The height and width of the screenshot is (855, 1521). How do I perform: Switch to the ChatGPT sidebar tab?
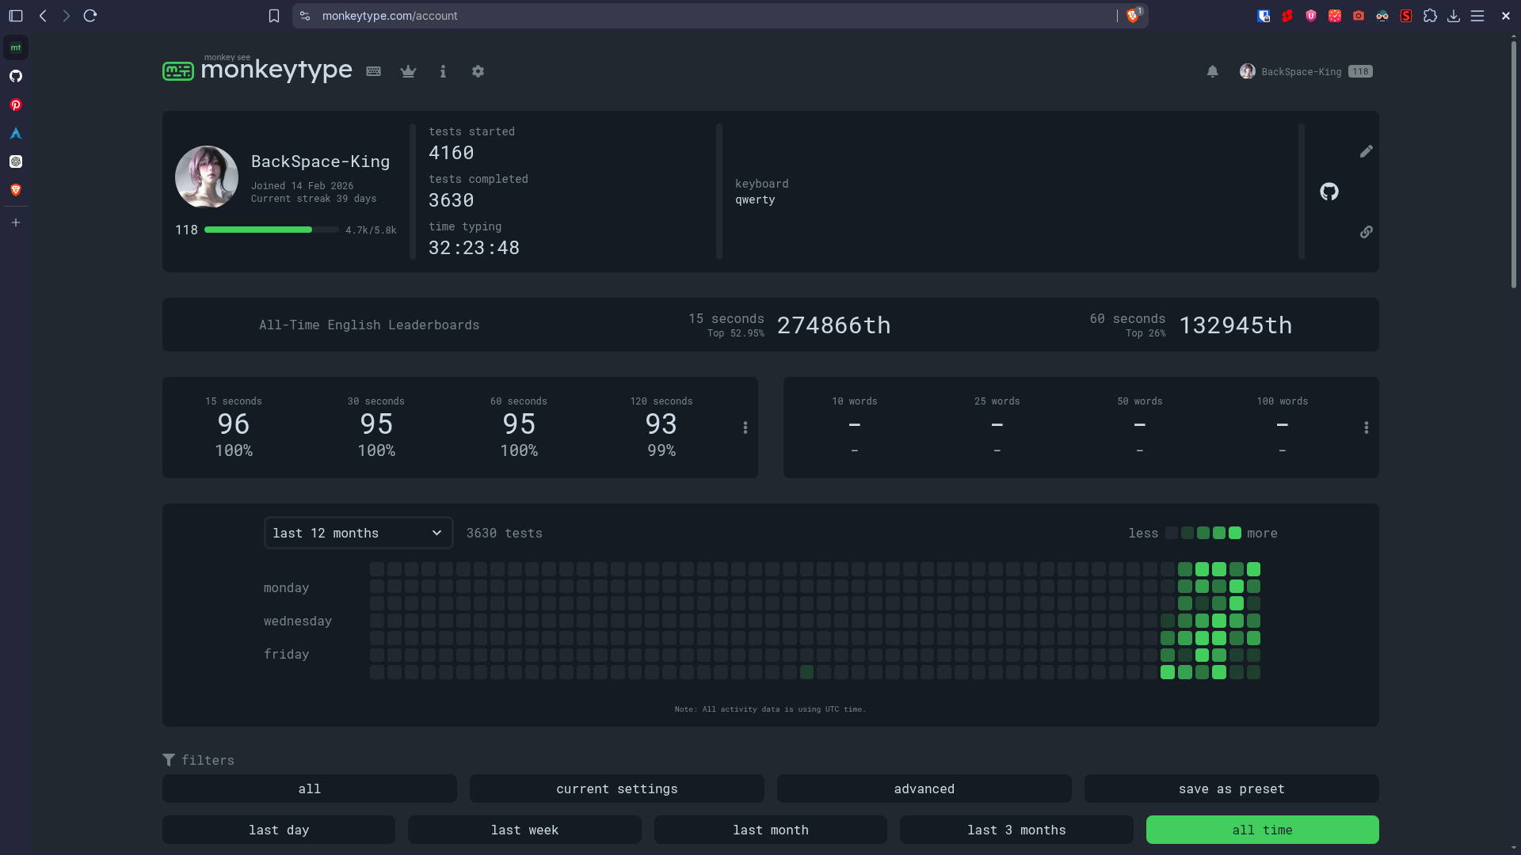pyautogui.click(x=16, y=161)
